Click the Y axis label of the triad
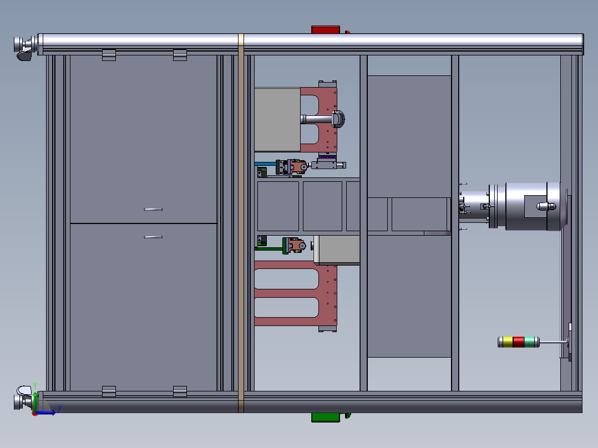Image resolution: width=598 pixels, height=448 pixels. [35, 386]
